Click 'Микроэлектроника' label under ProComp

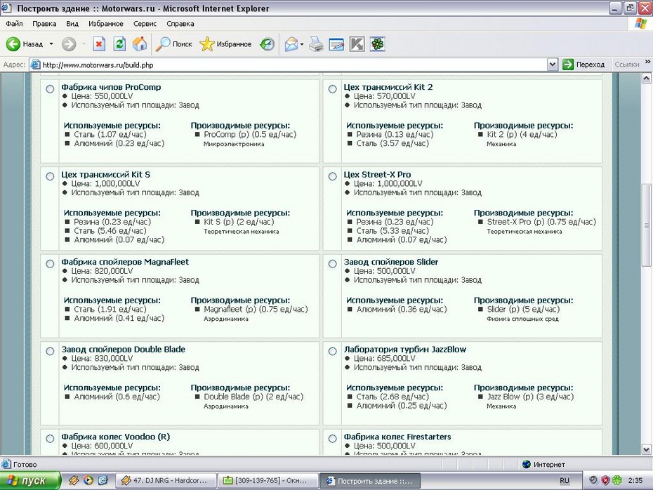click(234, 144)
